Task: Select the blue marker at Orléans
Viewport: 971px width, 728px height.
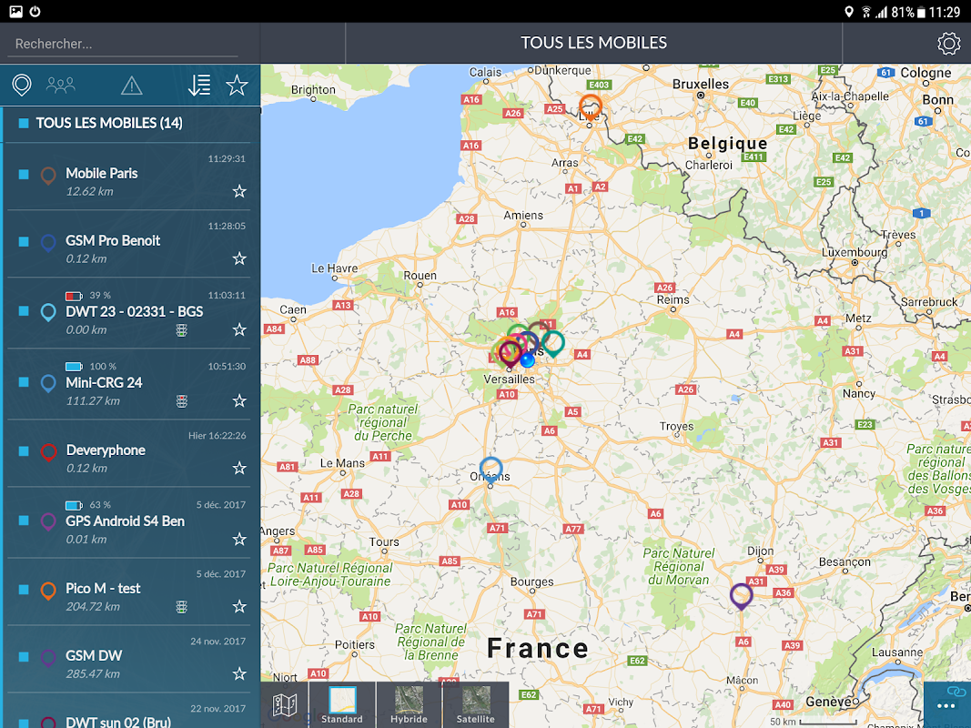Action: pos(491,470)
